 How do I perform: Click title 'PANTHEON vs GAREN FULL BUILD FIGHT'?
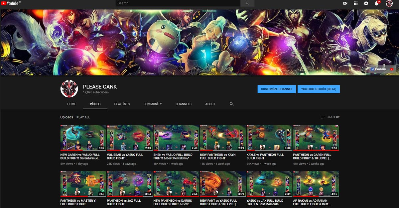coord(312,156)
